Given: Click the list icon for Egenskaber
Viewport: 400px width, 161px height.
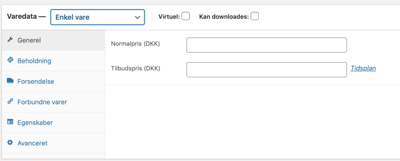Looking at the screenshot, I should (x=10, y=122).
